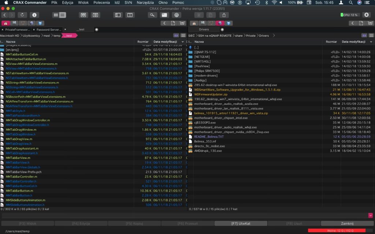Refresh the left panel directory listing
Image resolution: width=375 pixels, height=234 pixels.
[22, 15]
